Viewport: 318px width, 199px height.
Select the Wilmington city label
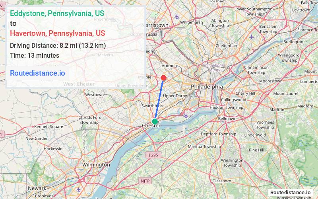pos(96,165)
